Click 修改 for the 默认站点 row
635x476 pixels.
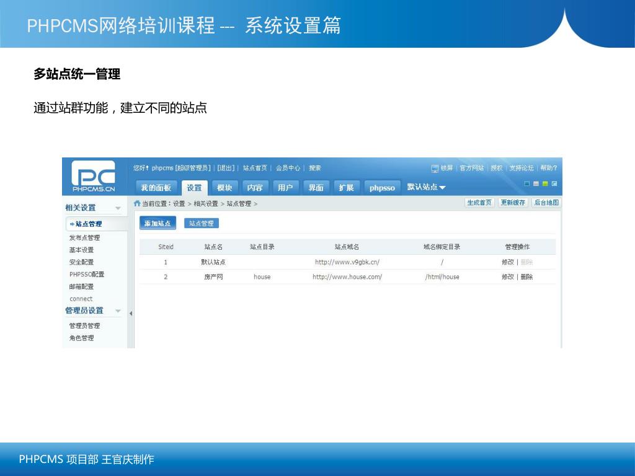507,262
